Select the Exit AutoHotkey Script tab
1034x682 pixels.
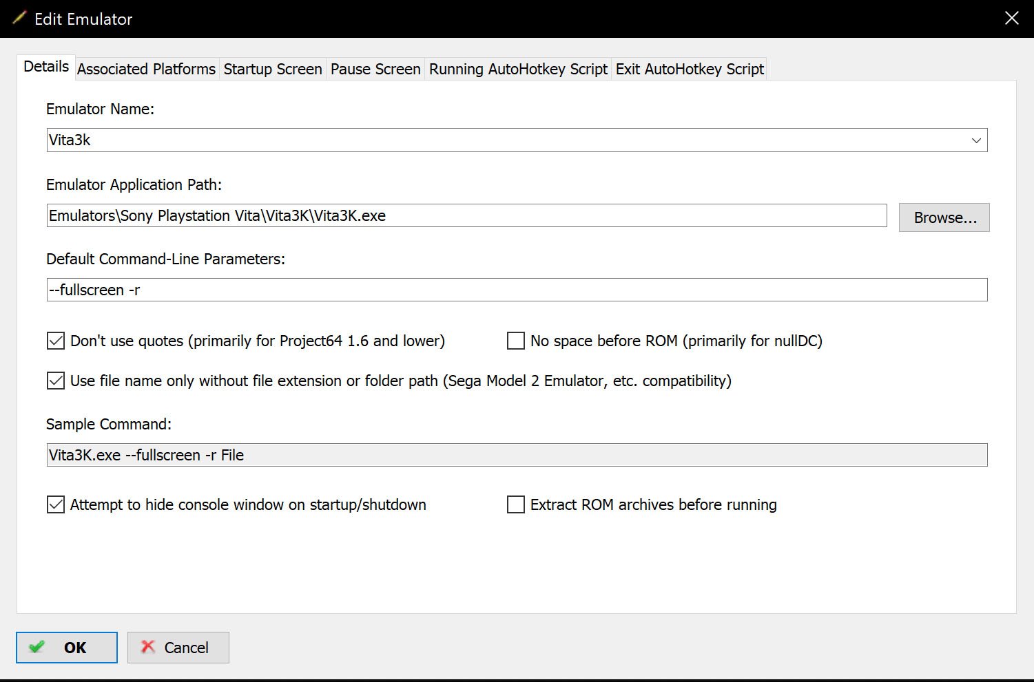pyautogui.click(x=690, y=69)
